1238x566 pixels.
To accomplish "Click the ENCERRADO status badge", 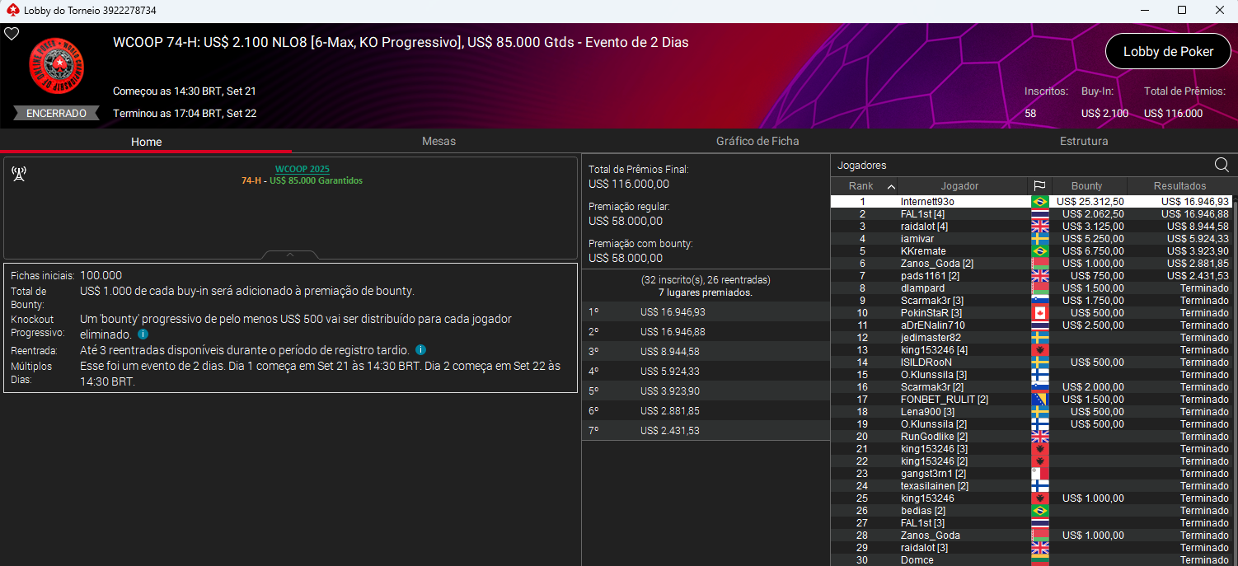I will click(57, 114).
